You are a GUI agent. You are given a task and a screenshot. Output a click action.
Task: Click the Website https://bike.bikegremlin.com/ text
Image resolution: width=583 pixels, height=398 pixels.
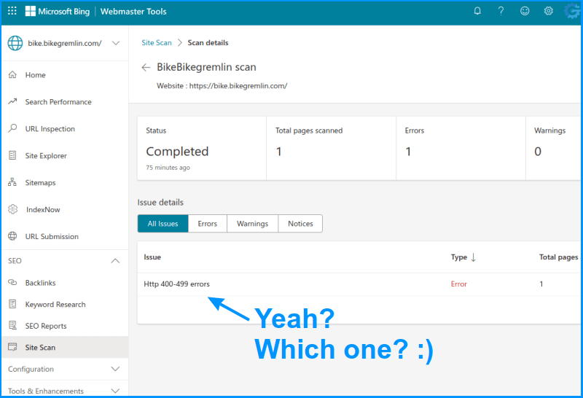222,86
